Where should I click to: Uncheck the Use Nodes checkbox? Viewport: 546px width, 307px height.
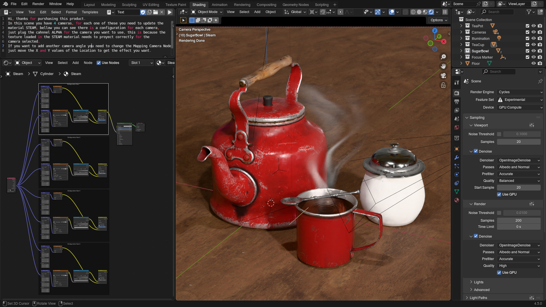[99, 63]
